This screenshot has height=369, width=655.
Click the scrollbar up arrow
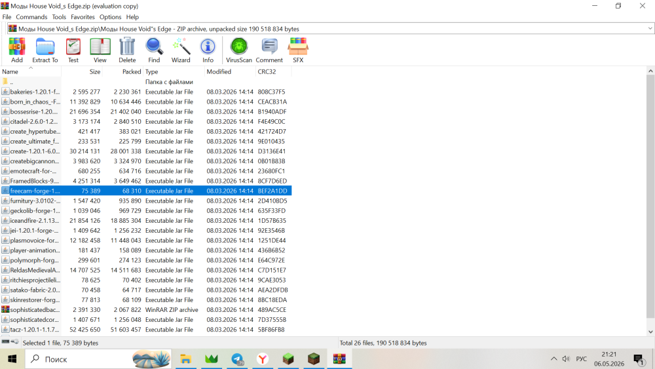click(x=650, y=71)
